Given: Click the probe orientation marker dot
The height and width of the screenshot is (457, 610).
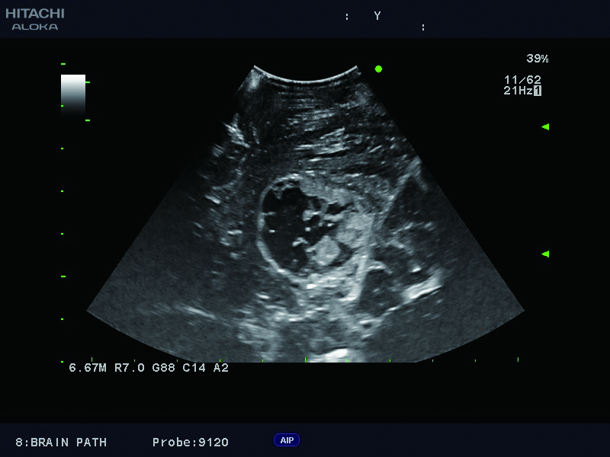Looking at the screenshot, I should (x=377, y=70).
